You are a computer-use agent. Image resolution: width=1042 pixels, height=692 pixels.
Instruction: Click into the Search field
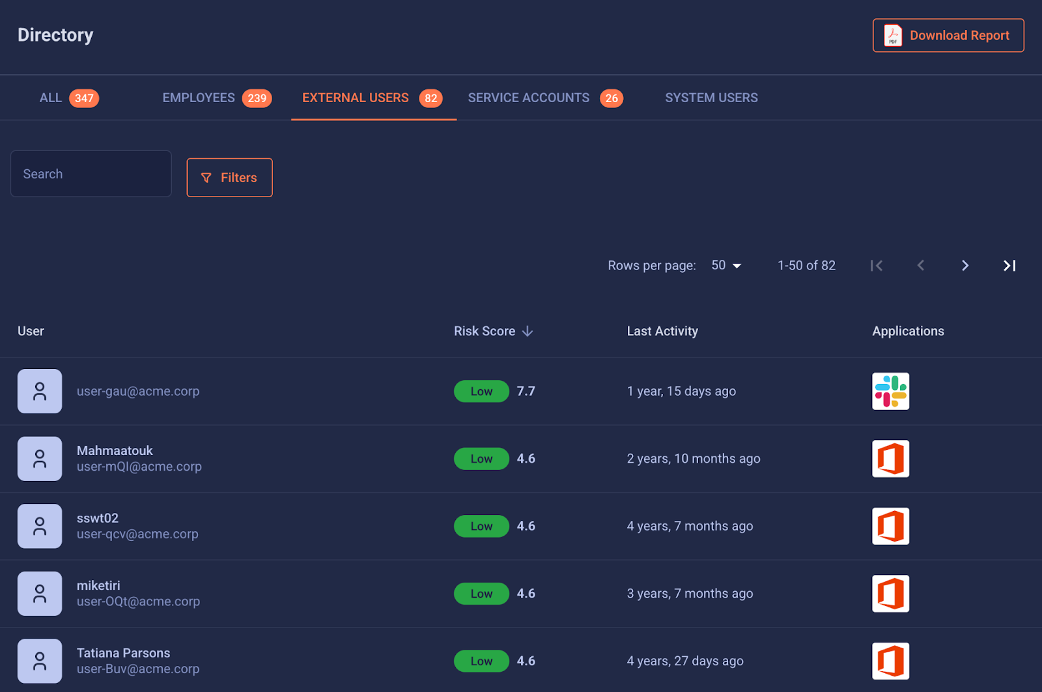tap(91, 174)
